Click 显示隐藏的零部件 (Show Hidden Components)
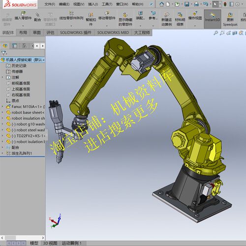The height and width of the screenshot is (246, 246). point(125,19)
